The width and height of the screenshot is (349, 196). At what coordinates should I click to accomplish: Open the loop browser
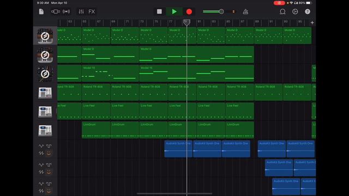pos(282,11)
